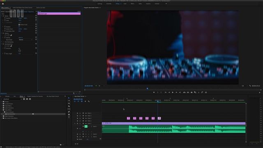Toggle the Scale animation stopwatch
The height and width of the screenshot is (148, 263).
pyautogui.click(x=5, y=20)
